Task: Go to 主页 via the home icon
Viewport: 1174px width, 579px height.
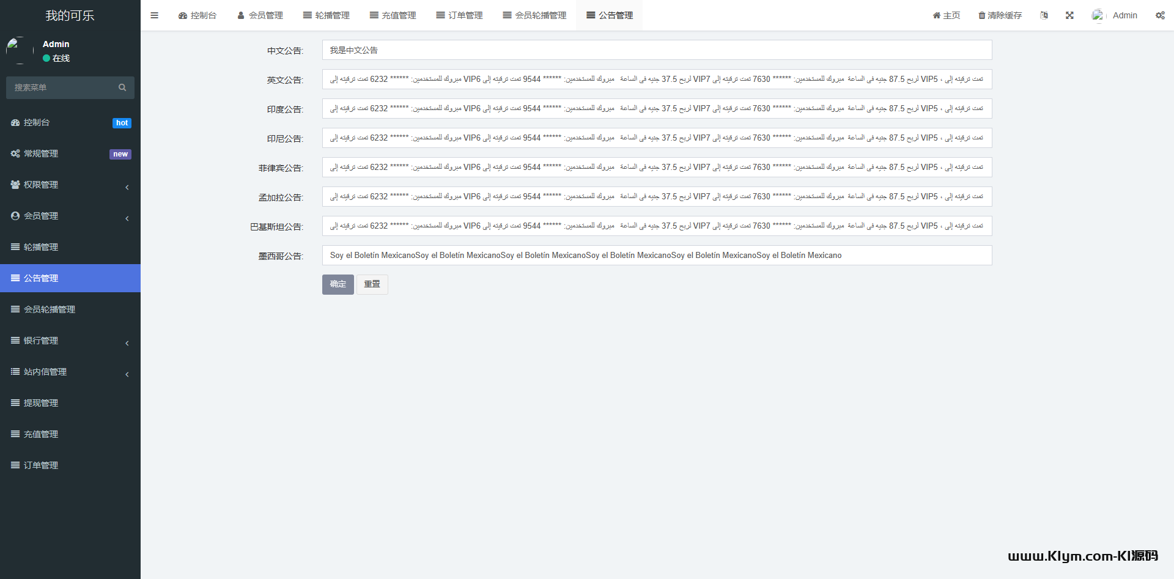Action: (x=936, y=15)
